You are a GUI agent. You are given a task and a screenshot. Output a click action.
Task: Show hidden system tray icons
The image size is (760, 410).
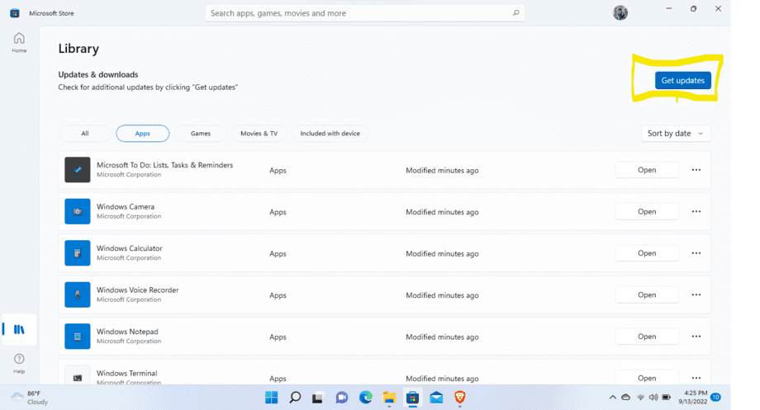pos(613,398)
